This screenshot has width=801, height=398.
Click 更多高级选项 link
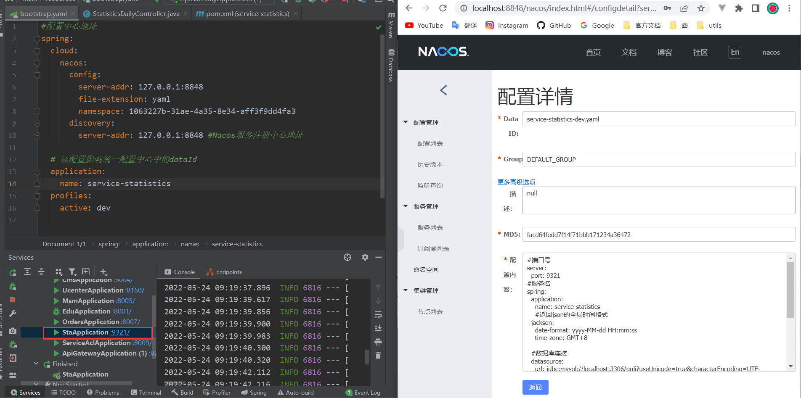coord(516,182)
